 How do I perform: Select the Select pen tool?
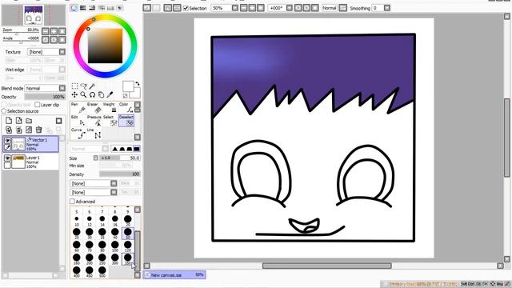pyautogui.click(x=110, y=121)
